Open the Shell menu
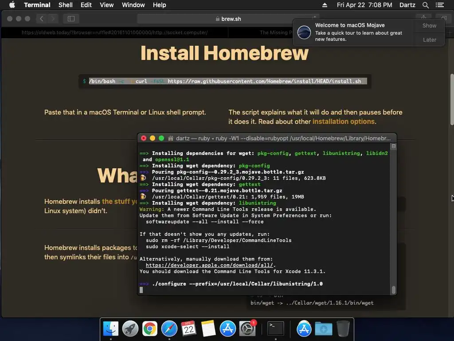 point(66,5)
